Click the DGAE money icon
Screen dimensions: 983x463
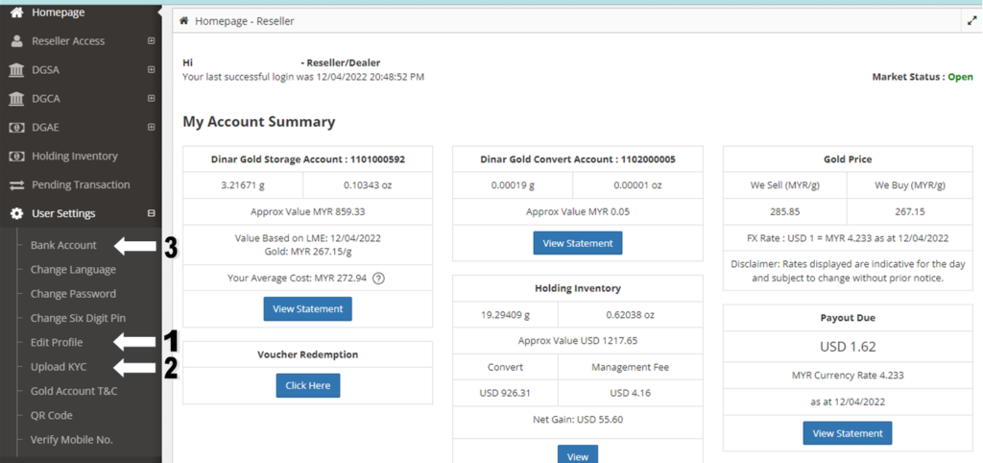pyautogui.click(x=16, y=127)
